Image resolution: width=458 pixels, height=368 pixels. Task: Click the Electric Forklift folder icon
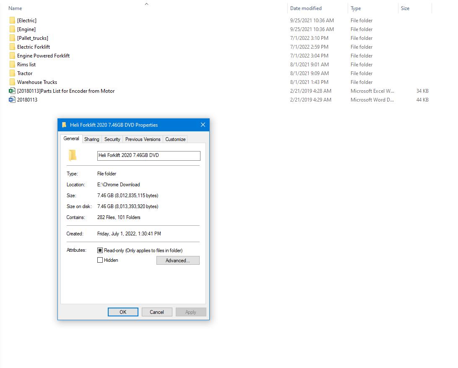click(x=12, y=47)
